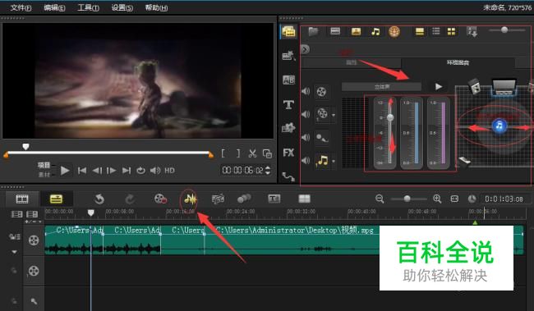Open the Media library panel icon
534x311 pixels.
click(288, 32)
